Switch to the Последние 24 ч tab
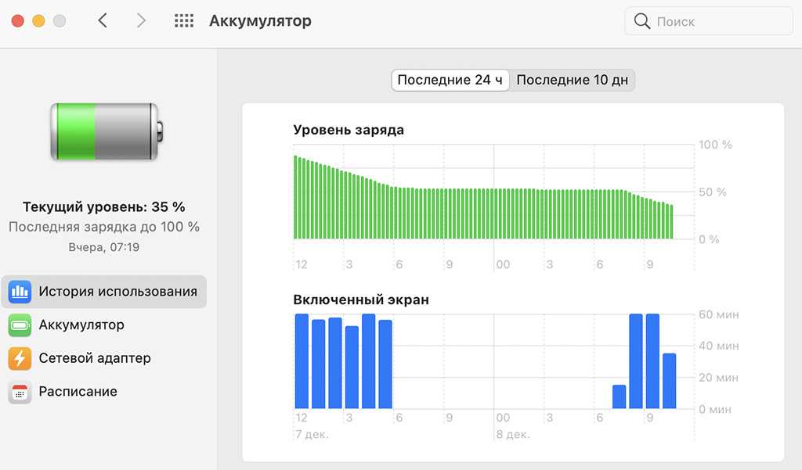802x470 pixels. point(450,80)
